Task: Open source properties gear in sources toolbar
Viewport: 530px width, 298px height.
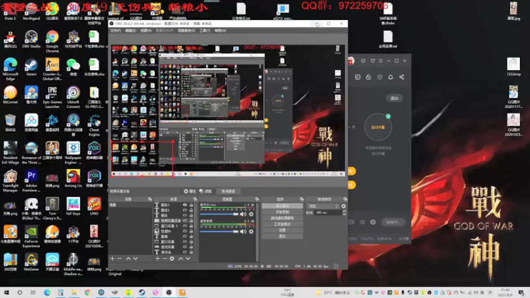Action: [x=172, y=258]
